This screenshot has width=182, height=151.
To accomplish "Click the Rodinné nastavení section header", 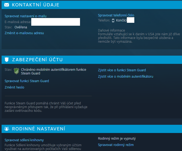I will pos(39,129).
